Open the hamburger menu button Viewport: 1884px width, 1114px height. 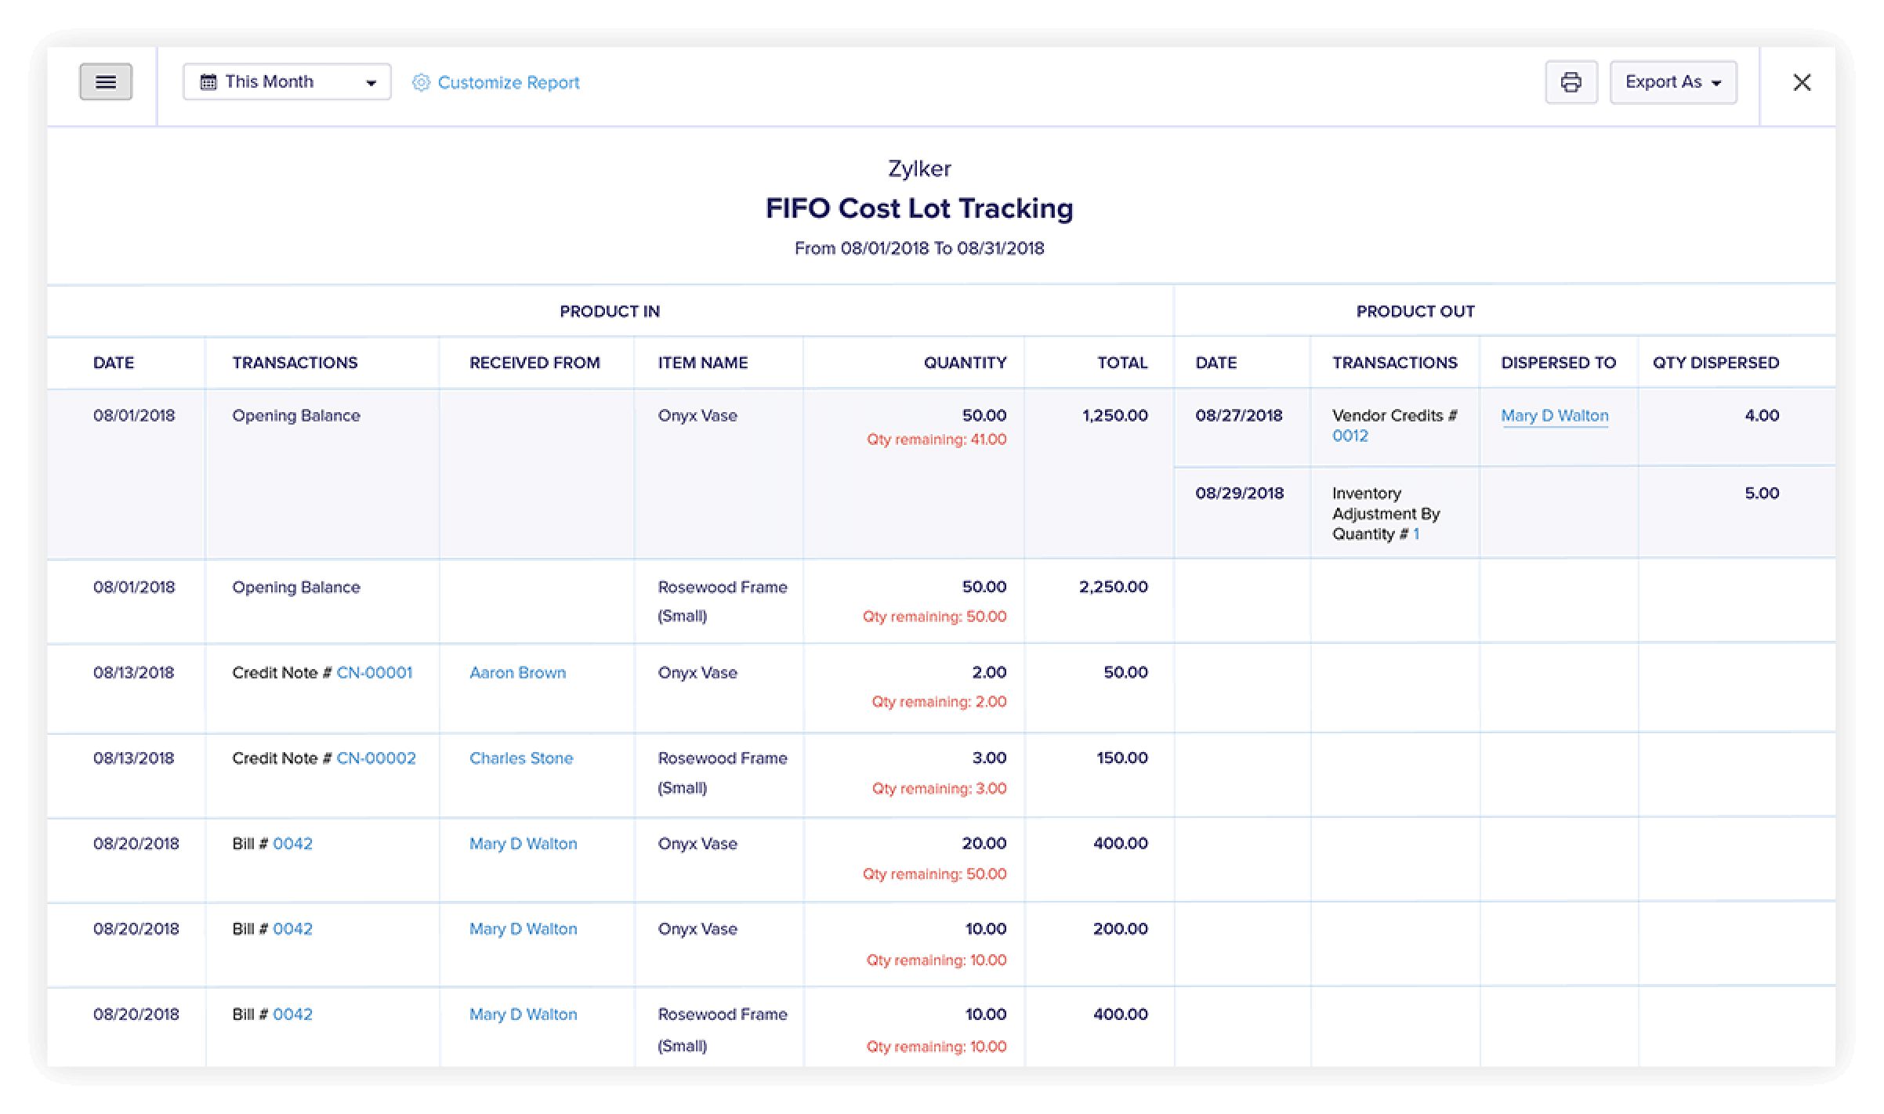point(106,81)
